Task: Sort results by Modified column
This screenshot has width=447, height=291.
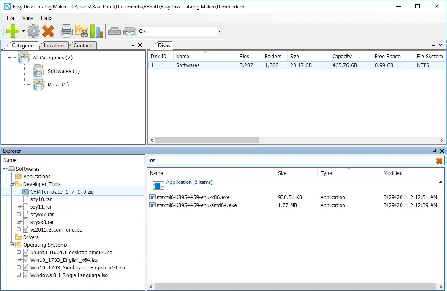Action: tap(412, 173)
